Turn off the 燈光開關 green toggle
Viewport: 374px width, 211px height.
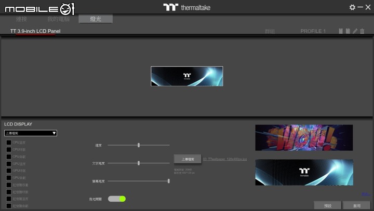[x=117, y=199]
